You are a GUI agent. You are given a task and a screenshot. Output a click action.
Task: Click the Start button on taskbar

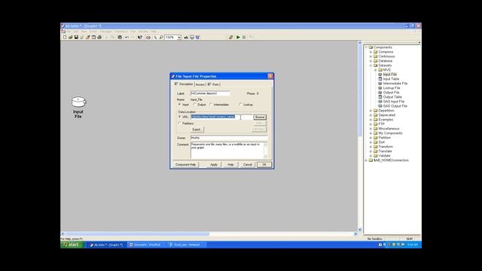coord(72,245)
